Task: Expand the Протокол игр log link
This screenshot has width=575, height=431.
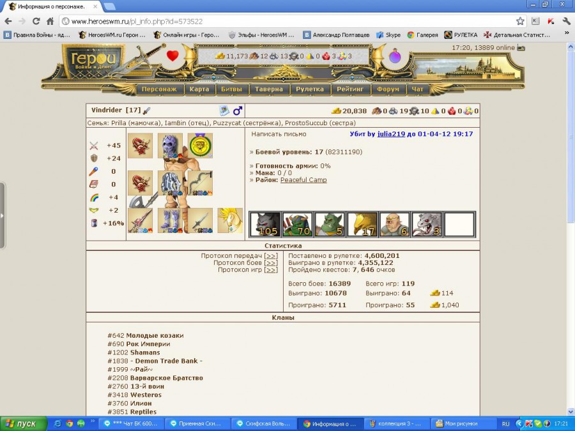Action: pyautogui.click(x=271, y=270)
